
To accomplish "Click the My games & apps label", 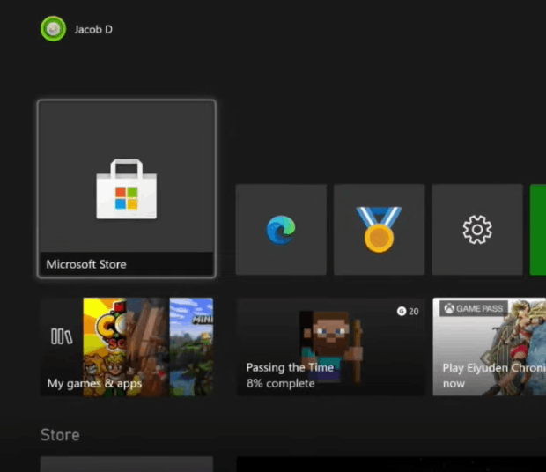I will click(x=94, y=384).
